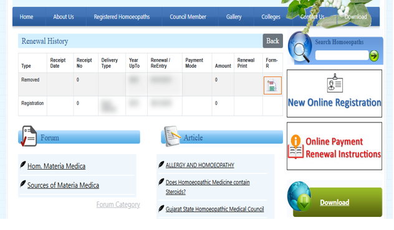Image resolution: width=394 pixels, height=230 pixels.
Task: Click the Renewal History heading
Action: pyautogui.click(x=45, y=41)
